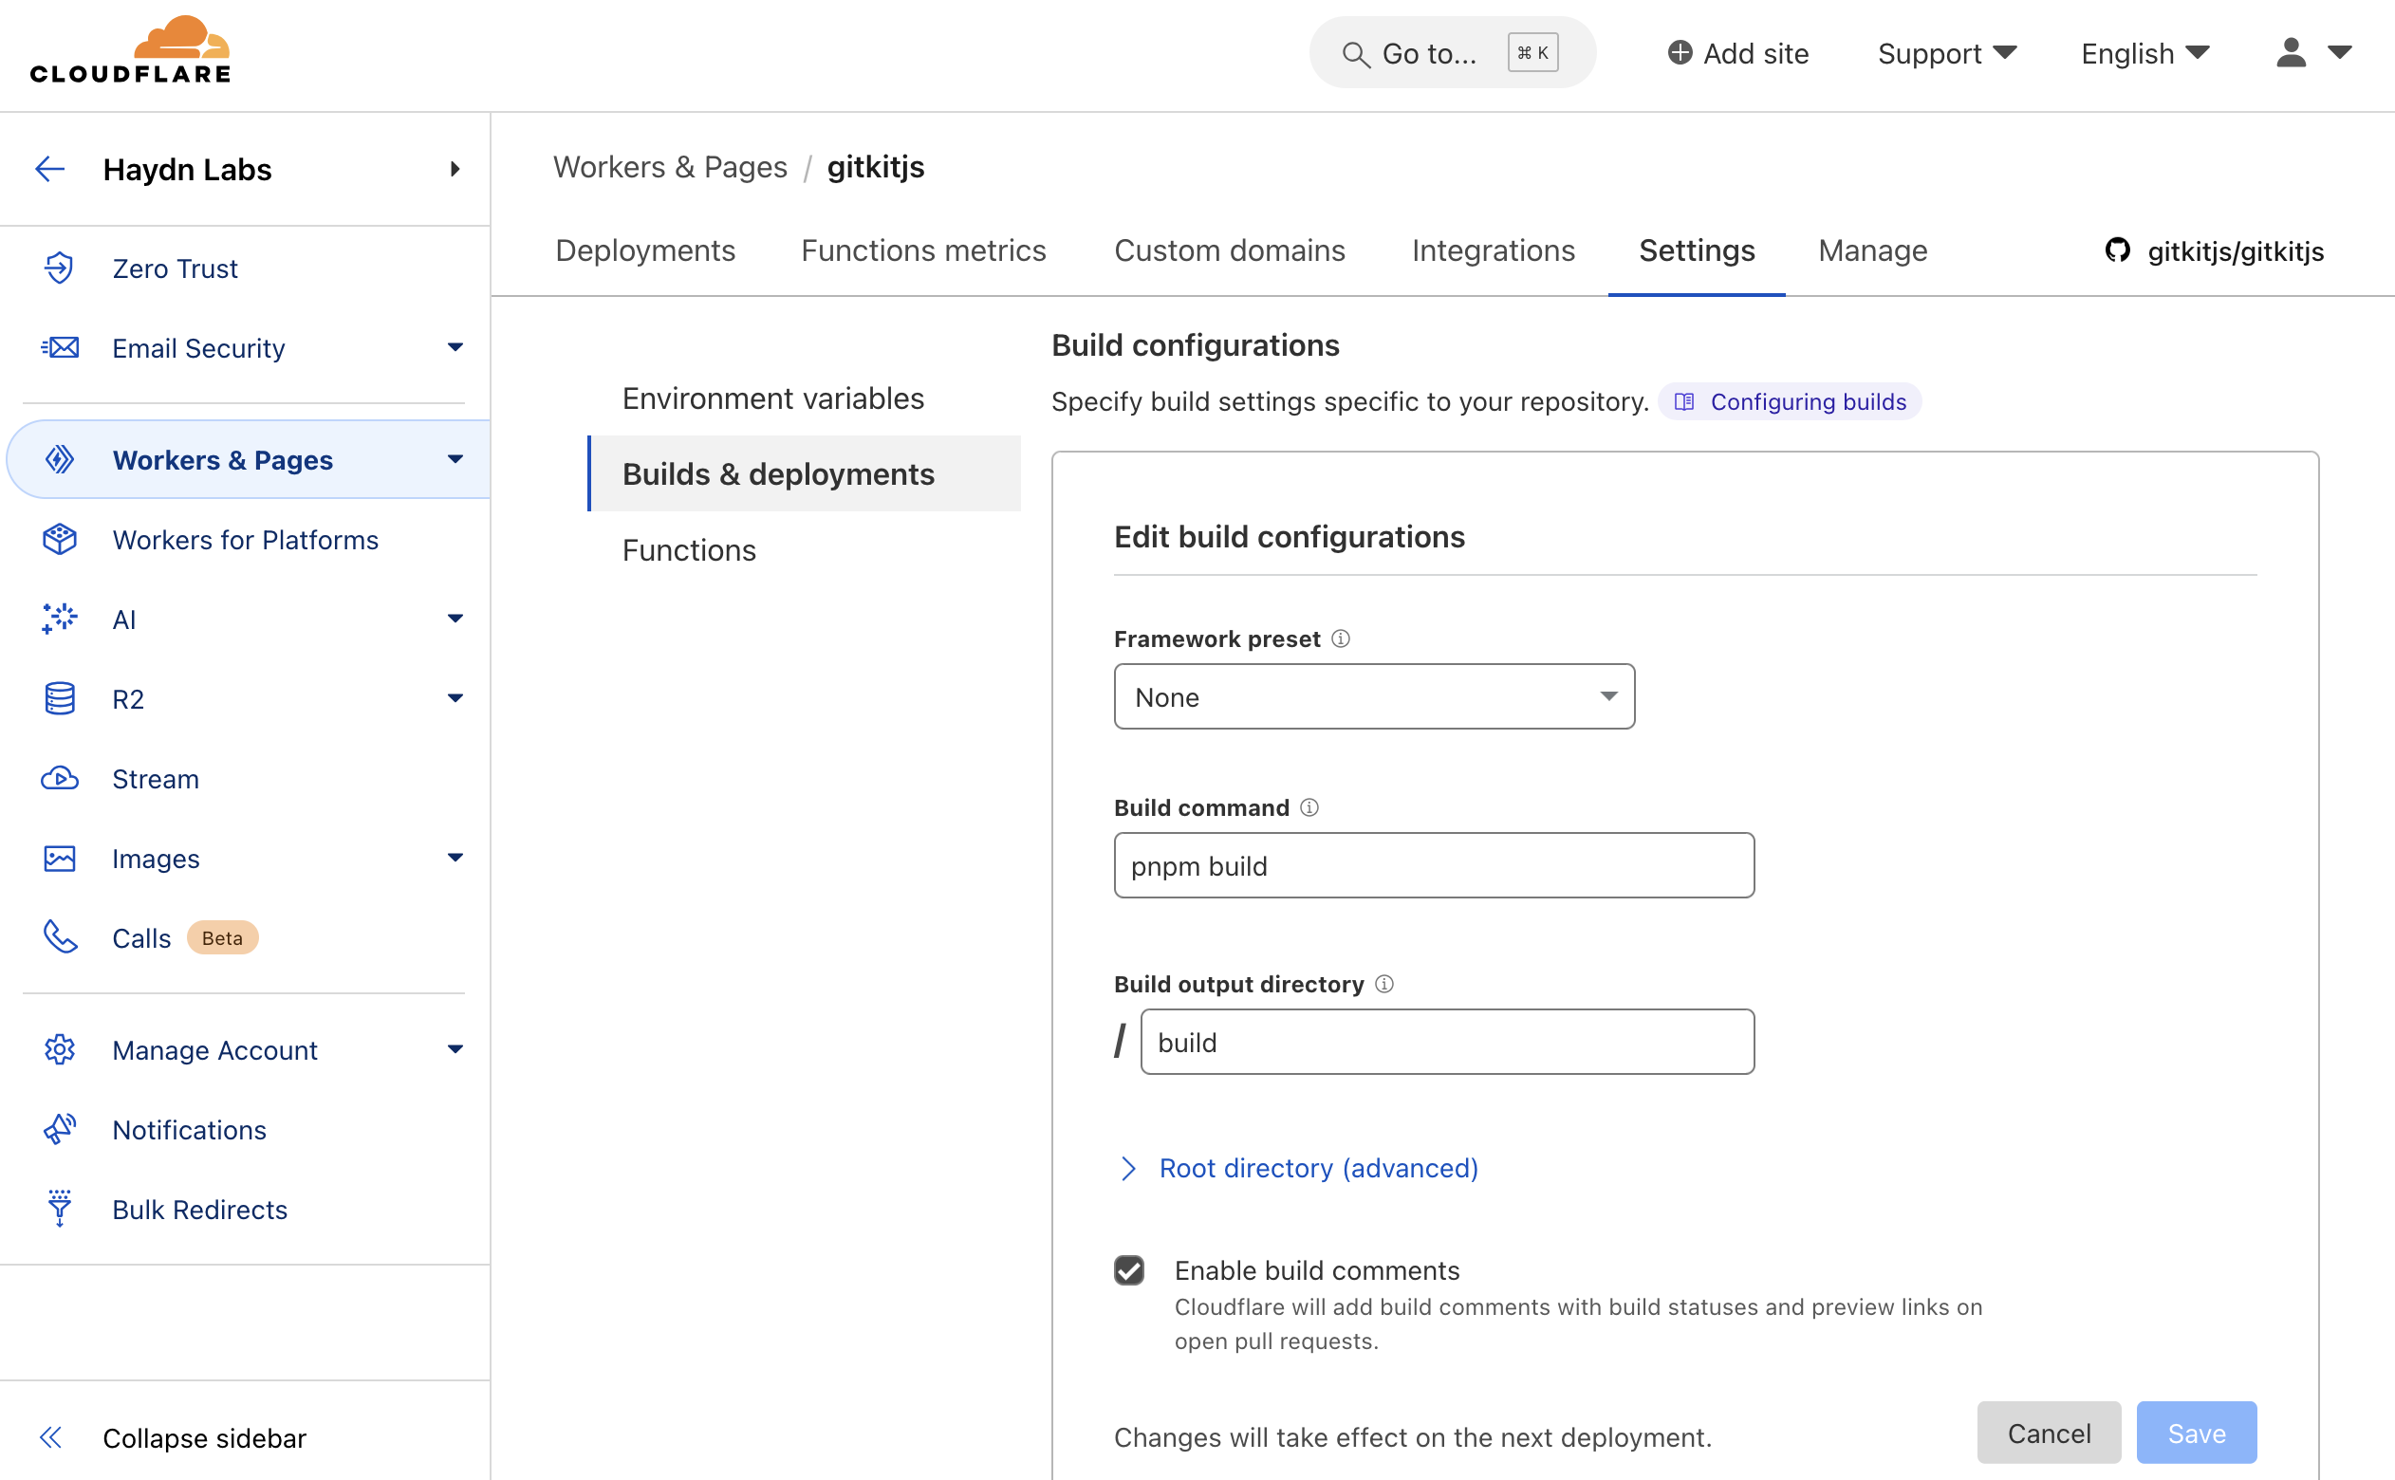Click the R2 database icon
Screen dimensions: 2395x1480
point(60,699)
